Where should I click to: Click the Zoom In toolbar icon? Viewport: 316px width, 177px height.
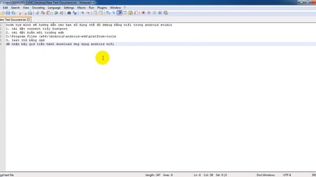(82, 13)
